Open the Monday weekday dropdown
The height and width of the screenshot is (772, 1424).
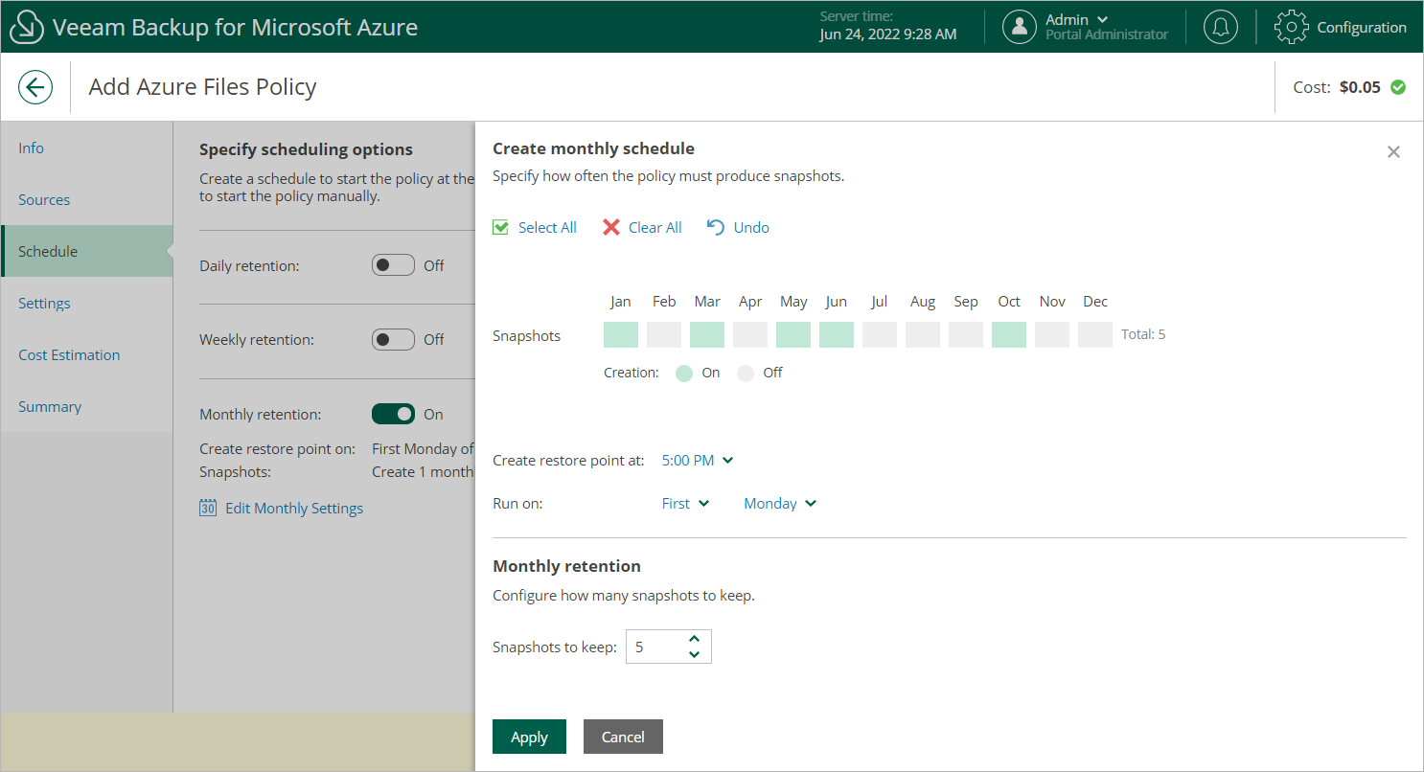pyautogui.click(x=780, y=504)
